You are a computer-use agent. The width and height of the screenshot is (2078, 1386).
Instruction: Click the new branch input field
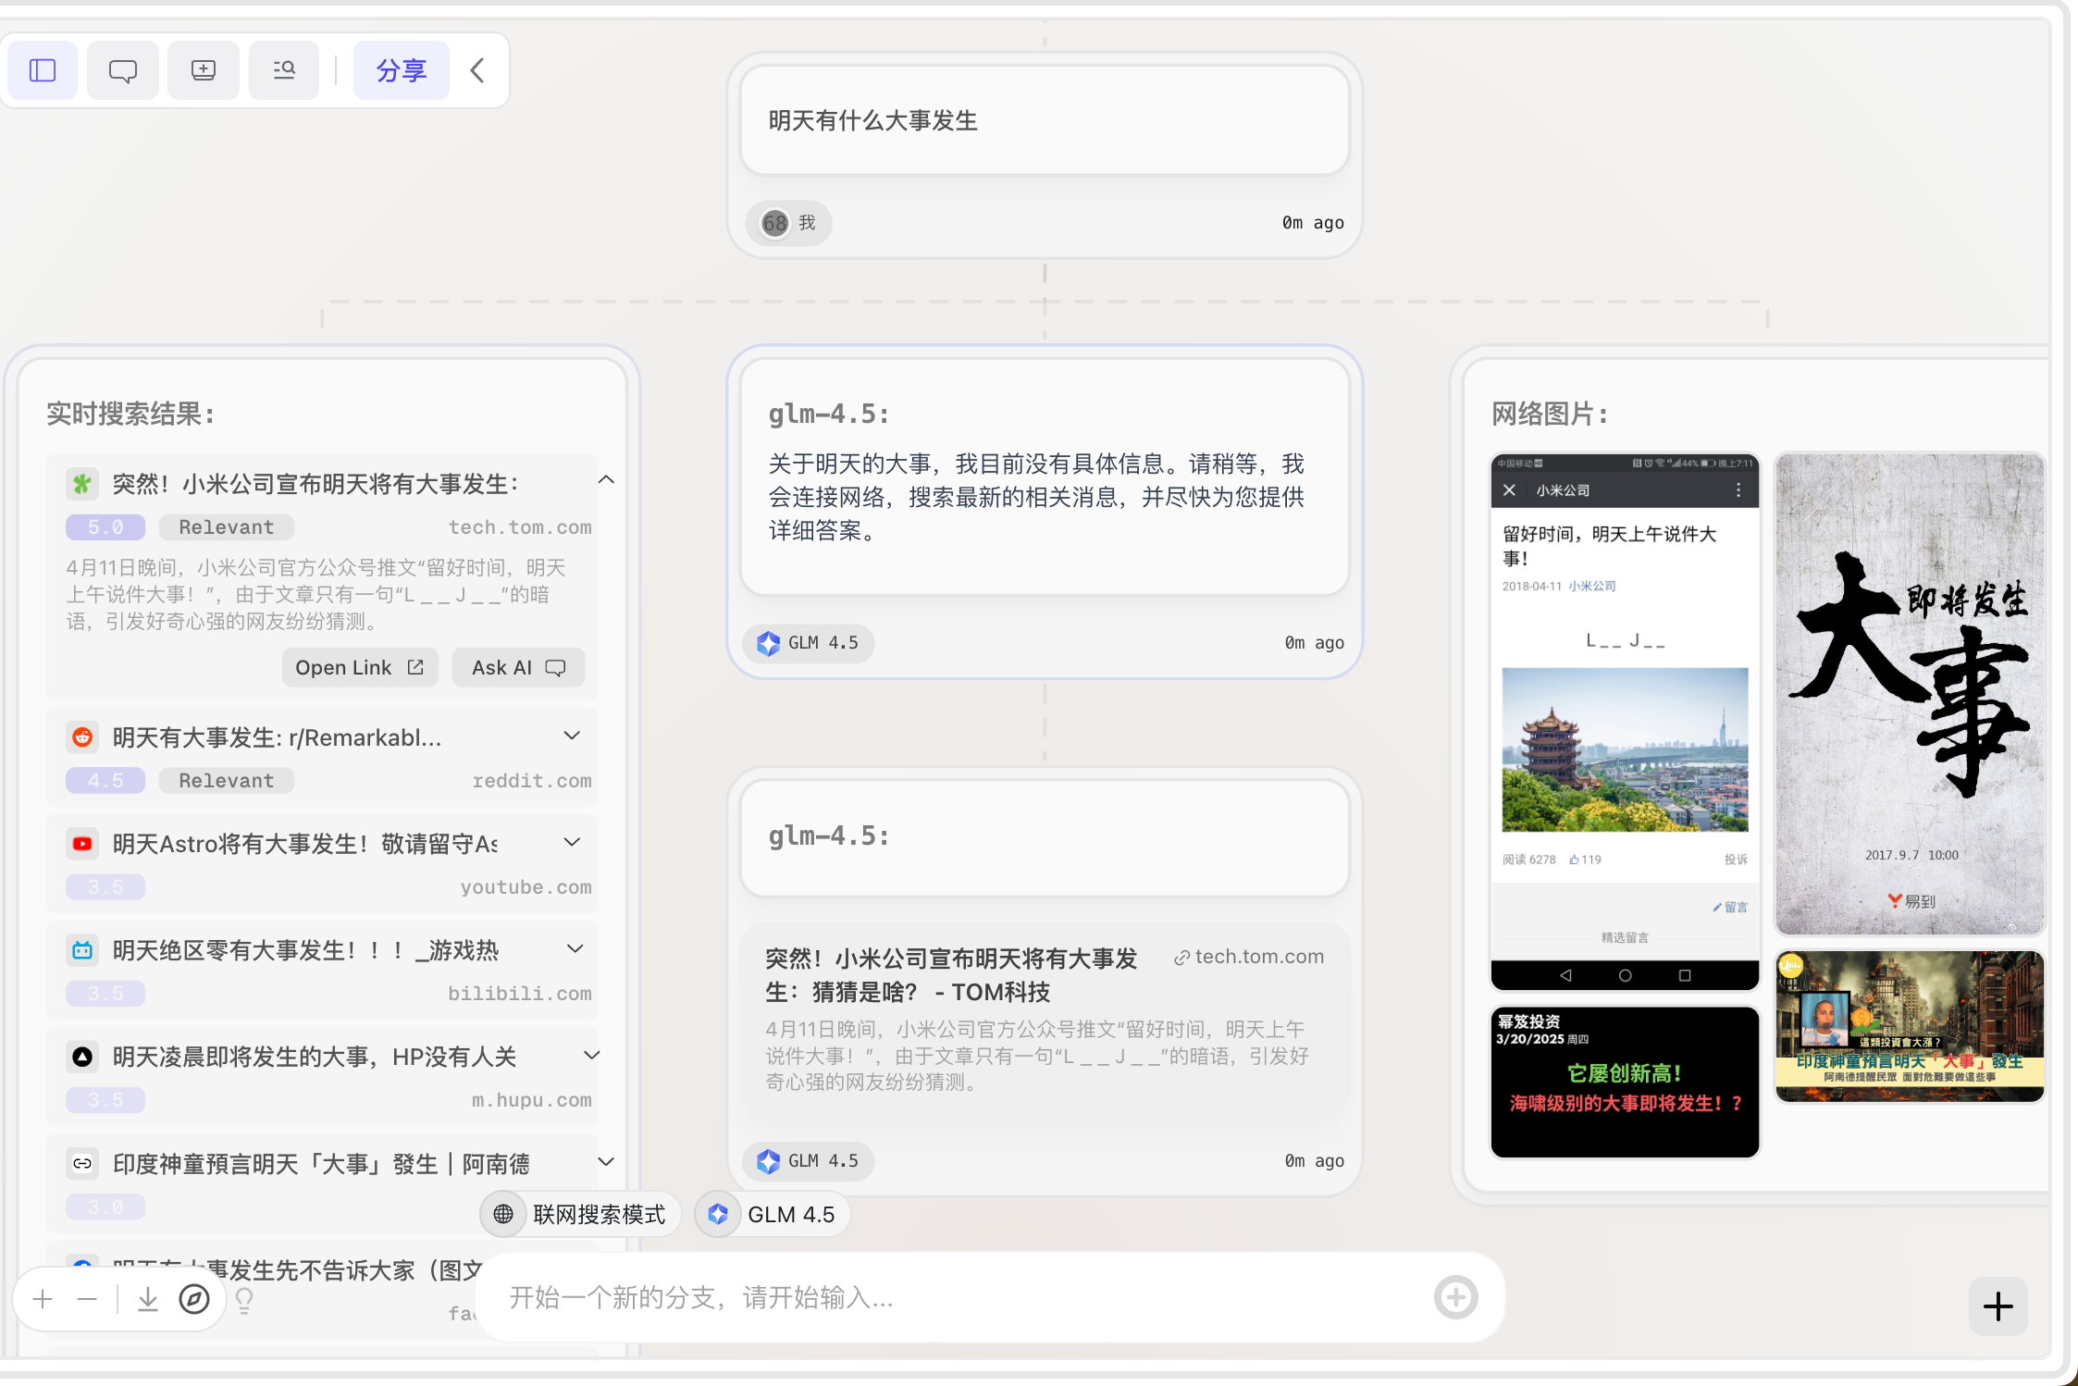[962, 1297]
